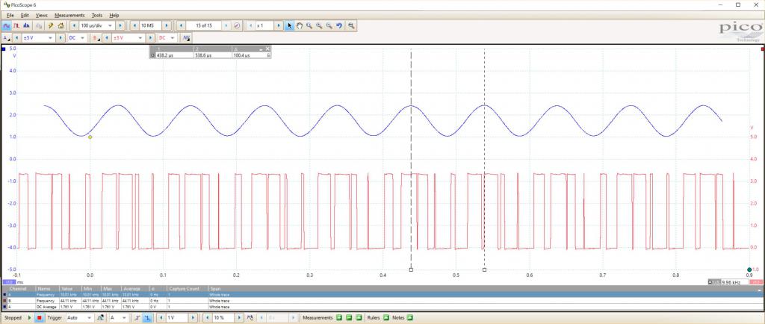Toggle the rising edge trigger button

tap(137, 318)
